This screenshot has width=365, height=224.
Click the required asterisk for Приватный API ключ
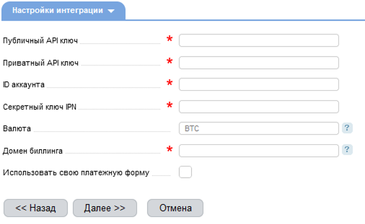pos(169,61)
